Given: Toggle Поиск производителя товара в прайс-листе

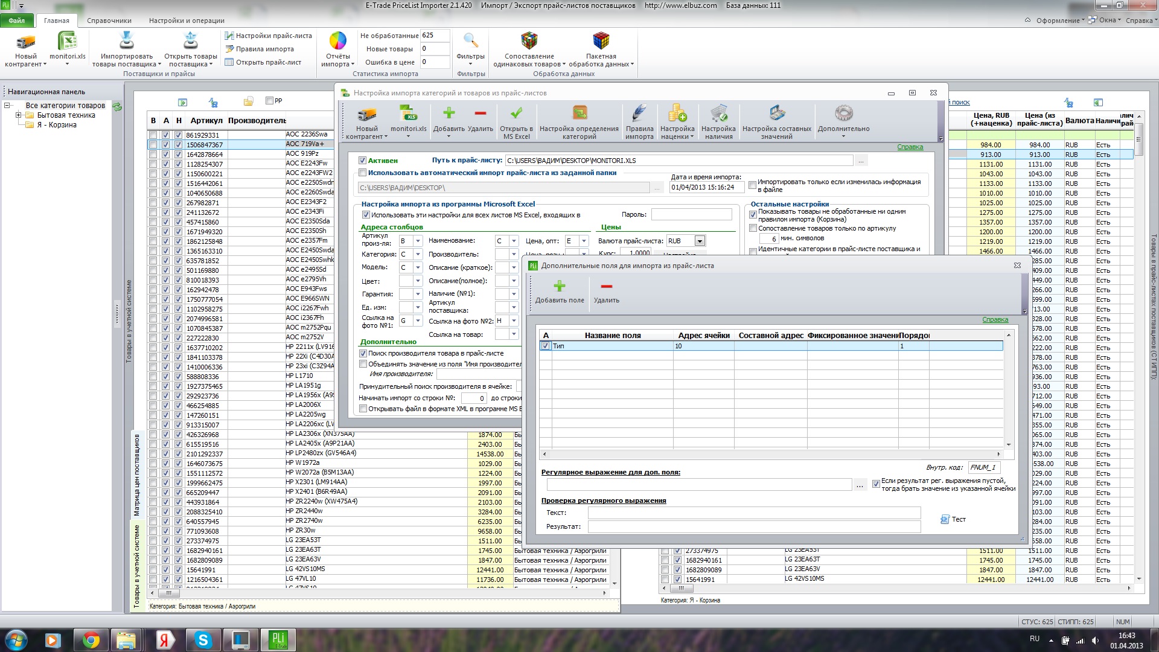Looking at the screenshot, I should 363,354.
